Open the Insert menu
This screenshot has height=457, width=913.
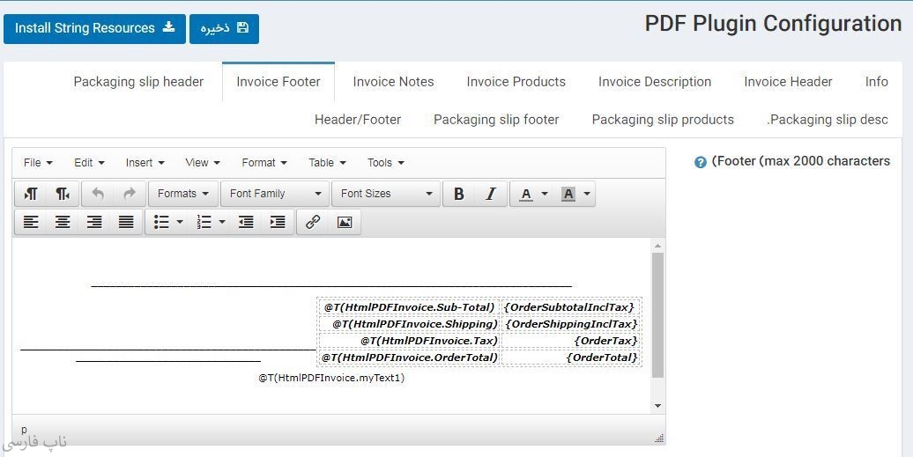click(145, 162)
